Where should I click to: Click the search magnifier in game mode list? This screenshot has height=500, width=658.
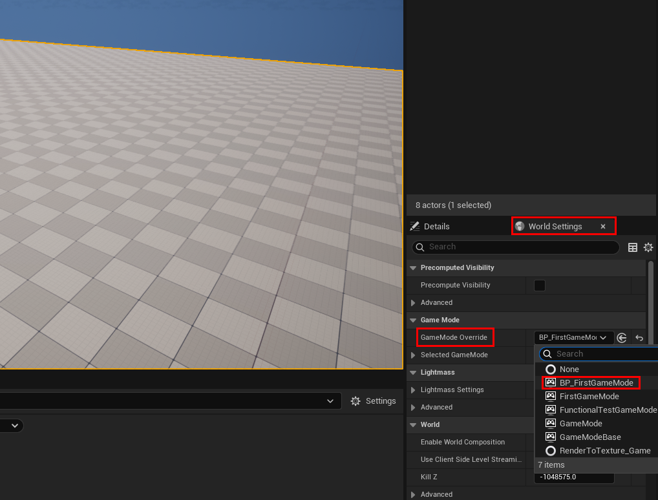pyautogui.click(x=547, y=354)
